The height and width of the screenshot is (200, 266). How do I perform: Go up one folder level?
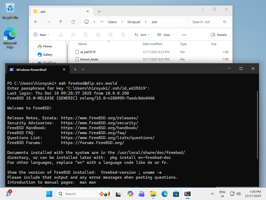[x=61, y=22]
